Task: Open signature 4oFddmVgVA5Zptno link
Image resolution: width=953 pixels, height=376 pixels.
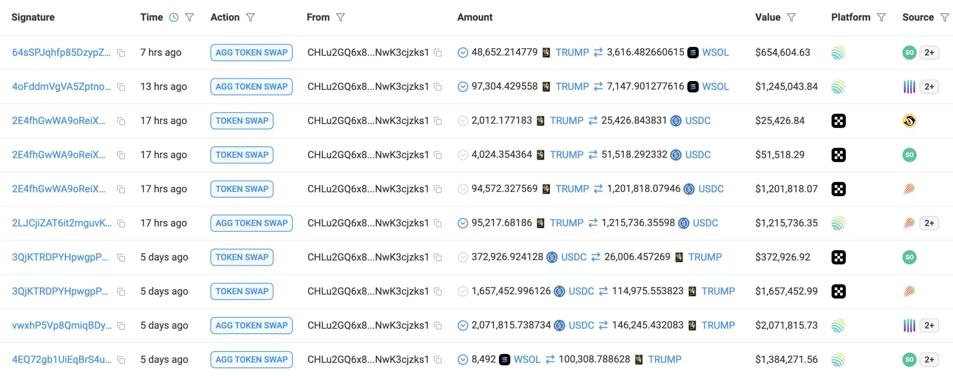Action: tap(61, 87)
